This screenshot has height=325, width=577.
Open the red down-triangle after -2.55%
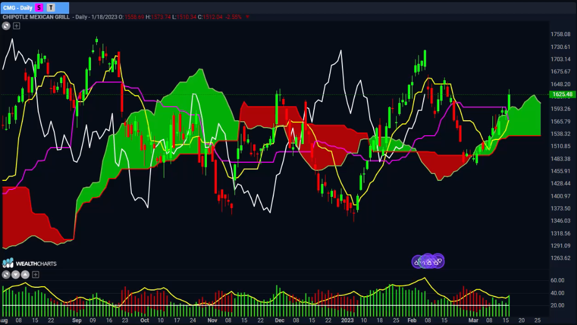click(x=247, y=17)
